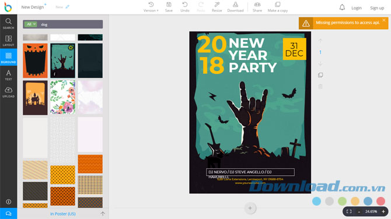391x219 pixels.
Task: Save the design
Action: (x=169, y=7)
